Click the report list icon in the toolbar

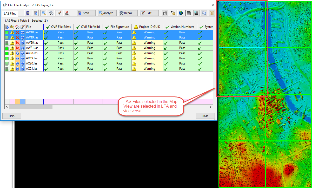tap(28, 13)
